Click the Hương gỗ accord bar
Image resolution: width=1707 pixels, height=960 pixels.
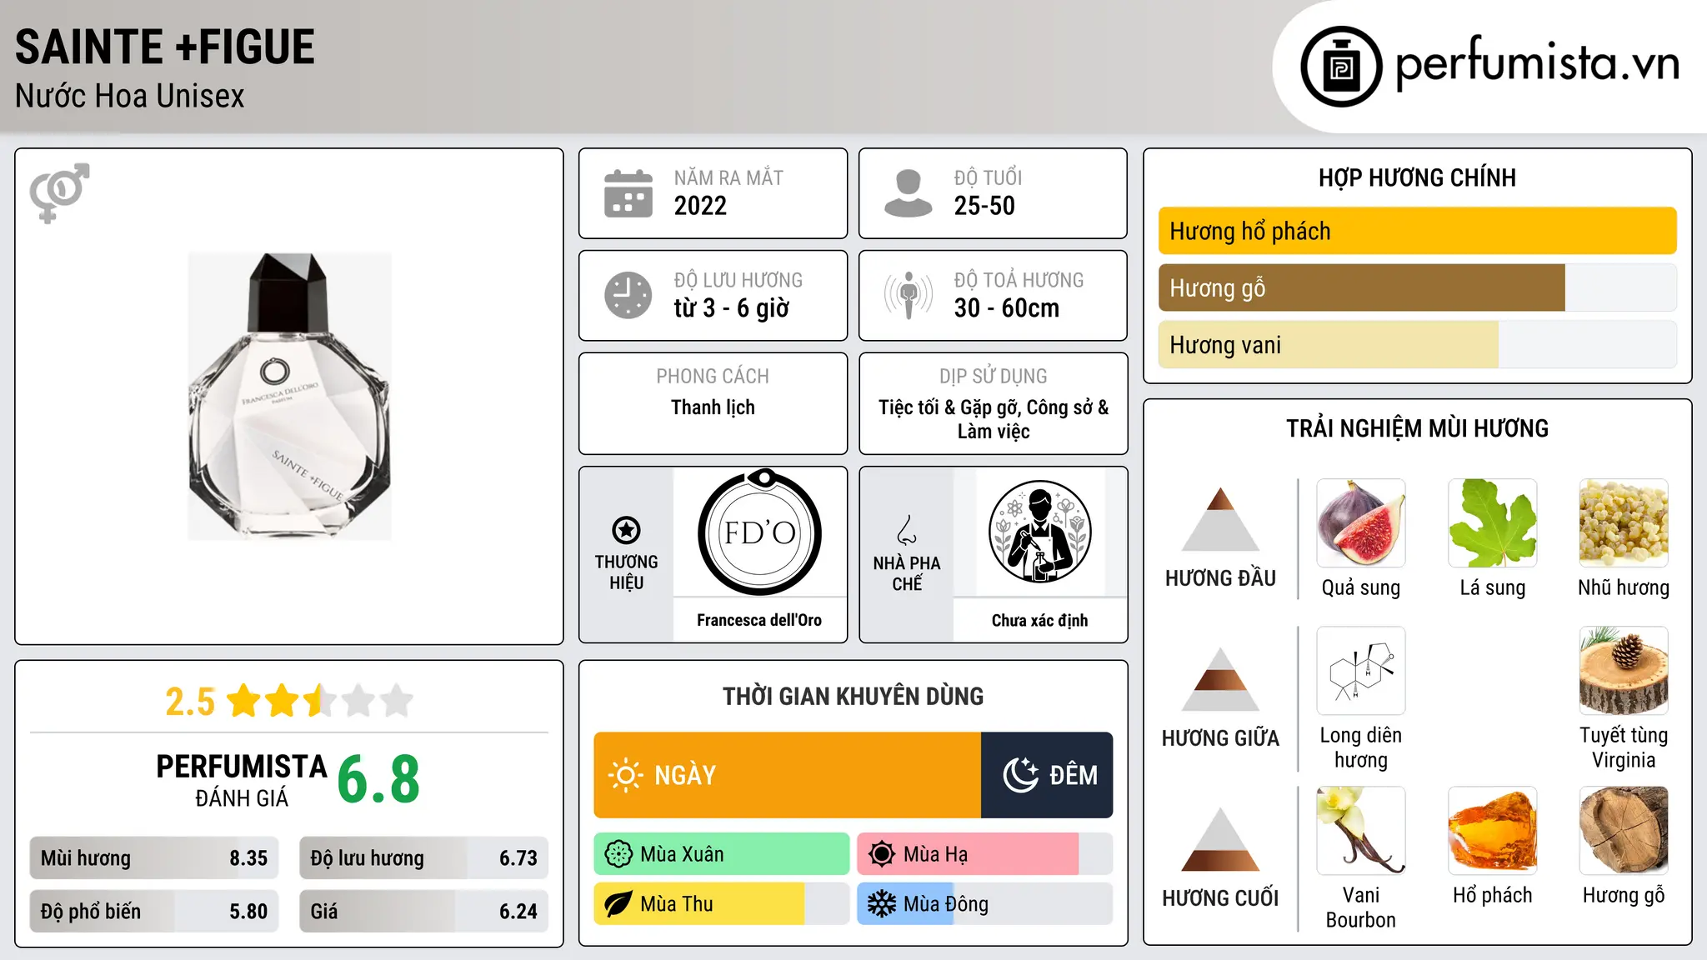(x=1417, y=288)
